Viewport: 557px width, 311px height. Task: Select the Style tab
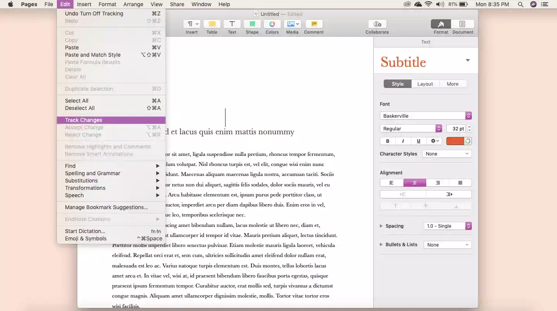click(398, 84)
